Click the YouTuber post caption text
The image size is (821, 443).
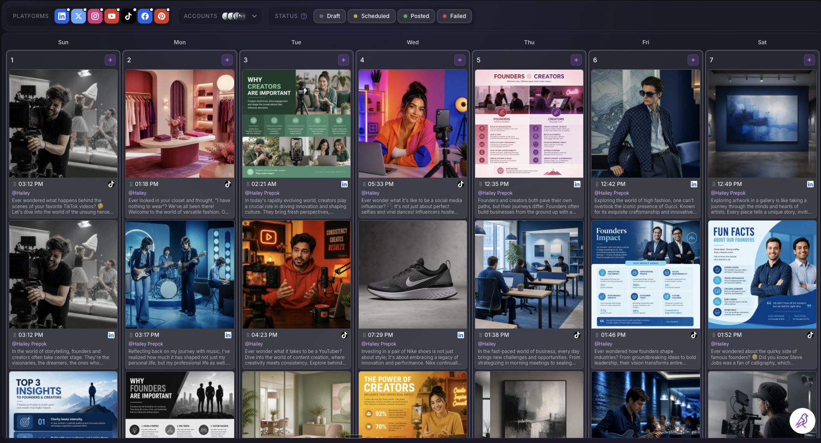(296, 357)
